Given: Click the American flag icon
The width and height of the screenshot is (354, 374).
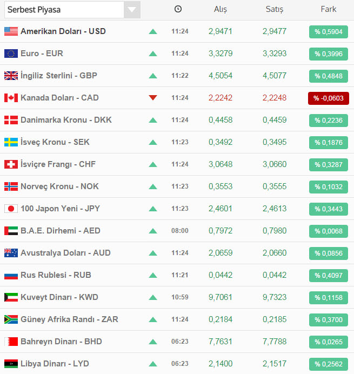Looking at the screenshot, I should (11, 31).
